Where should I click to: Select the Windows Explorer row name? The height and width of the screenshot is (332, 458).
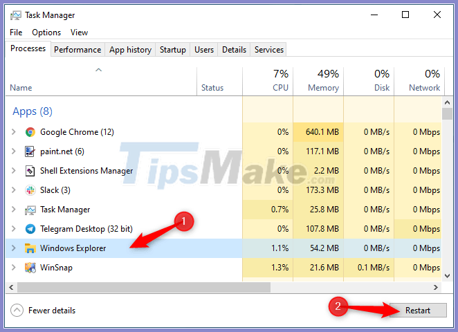click(73, 248)
